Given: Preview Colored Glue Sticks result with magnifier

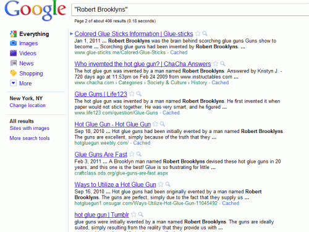Looking at the screenshot, I should tap(205, 33).
